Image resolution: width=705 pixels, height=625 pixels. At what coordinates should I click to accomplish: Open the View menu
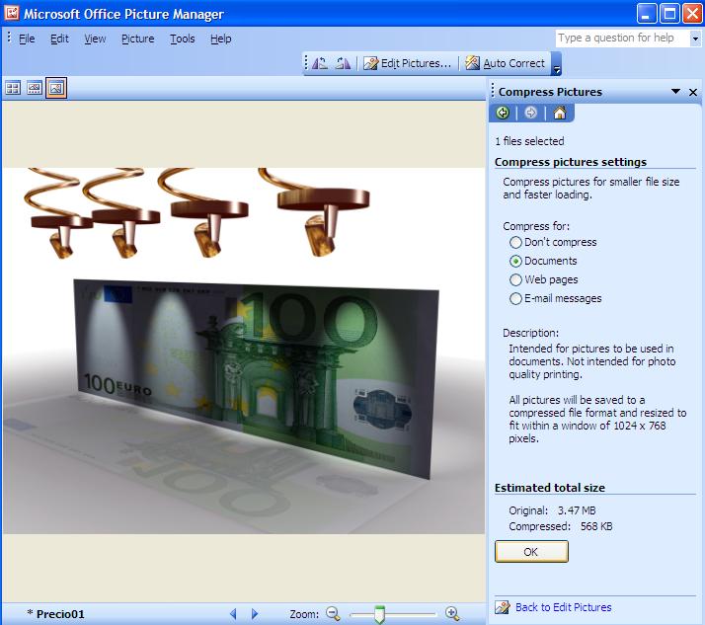(x=95, y=39)
